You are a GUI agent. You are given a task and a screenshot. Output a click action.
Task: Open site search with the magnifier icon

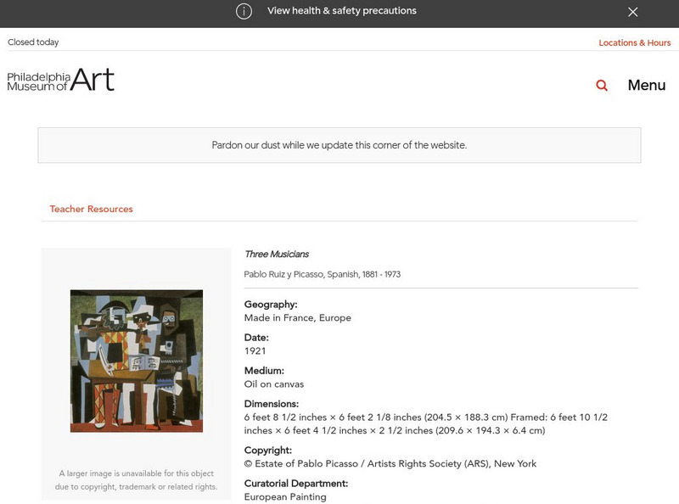coord(602,85)
